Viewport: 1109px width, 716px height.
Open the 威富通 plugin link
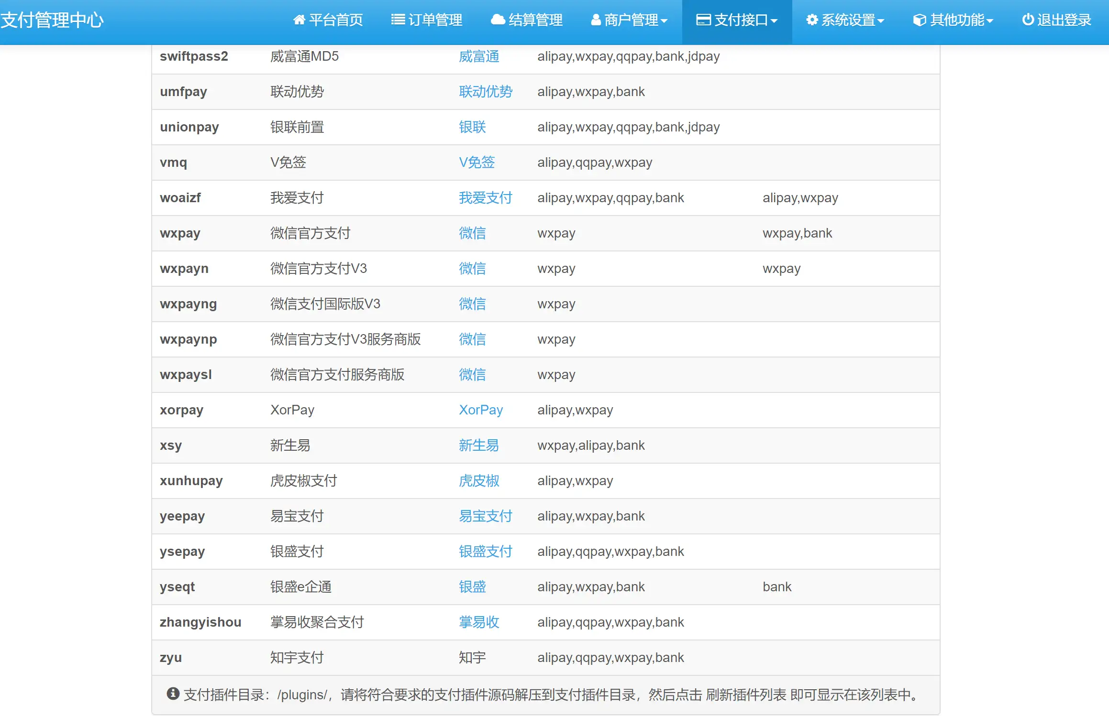coord(479,57)
